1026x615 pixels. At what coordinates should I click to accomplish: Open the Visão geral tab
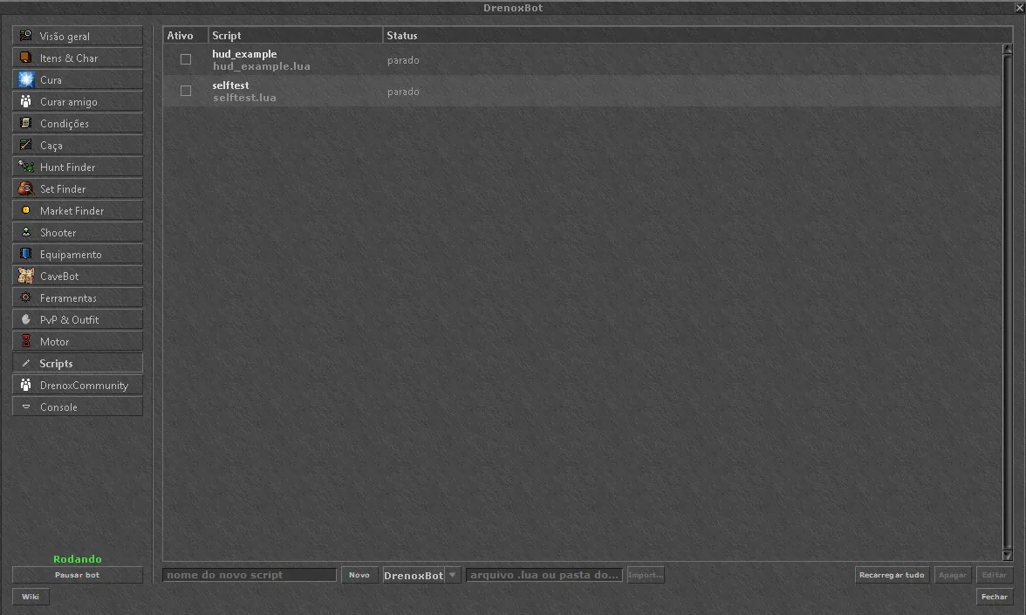click(x=77, y=35)
